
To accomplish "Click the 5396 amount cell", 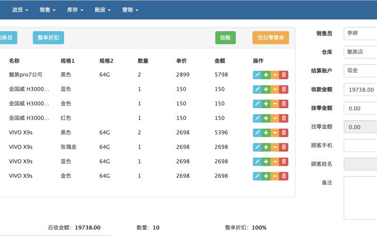I will click(221, 133).
